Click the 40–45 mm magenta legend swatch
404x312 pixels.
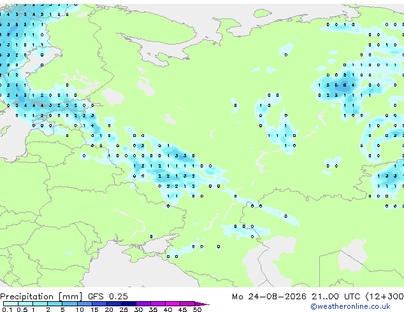(x=173, y=304)
